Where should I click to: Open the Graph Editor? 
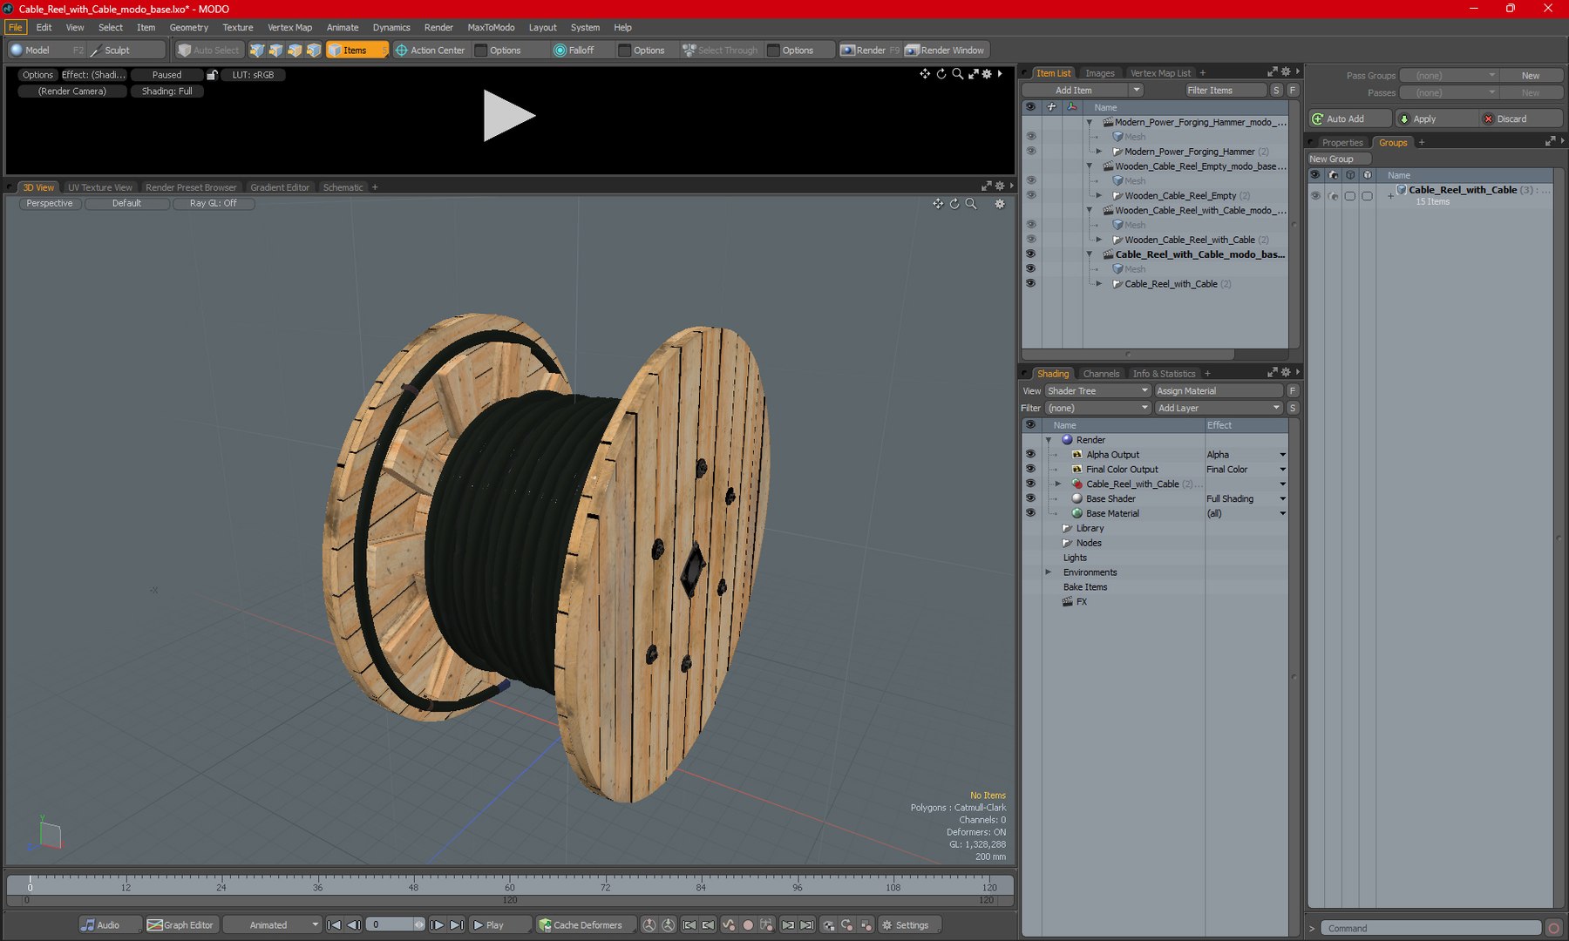point(180,925)
